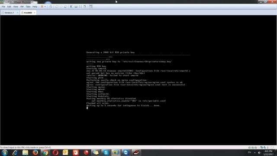The width and height of the screenshot is (277, 156).
Task: Enter full screen mode icon
Action: [x=81, y=6]
